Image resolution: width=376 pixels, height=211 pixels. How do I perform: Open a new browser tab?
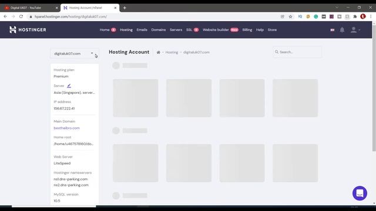click(125, 8)
